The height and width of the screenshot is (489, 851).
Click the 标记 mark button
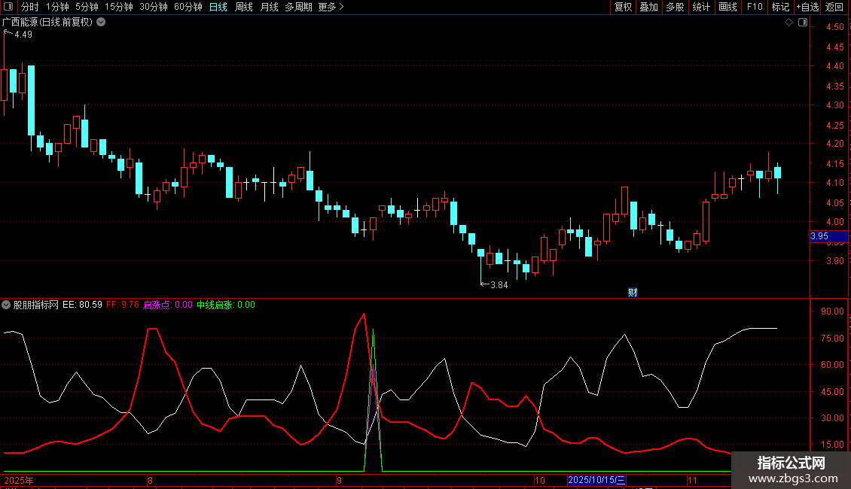pyautogui.click(x=780, y=7)
